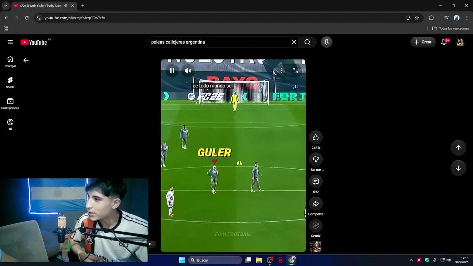
Task: Open the YouTube hamburger guide menu
Action: 10,42
